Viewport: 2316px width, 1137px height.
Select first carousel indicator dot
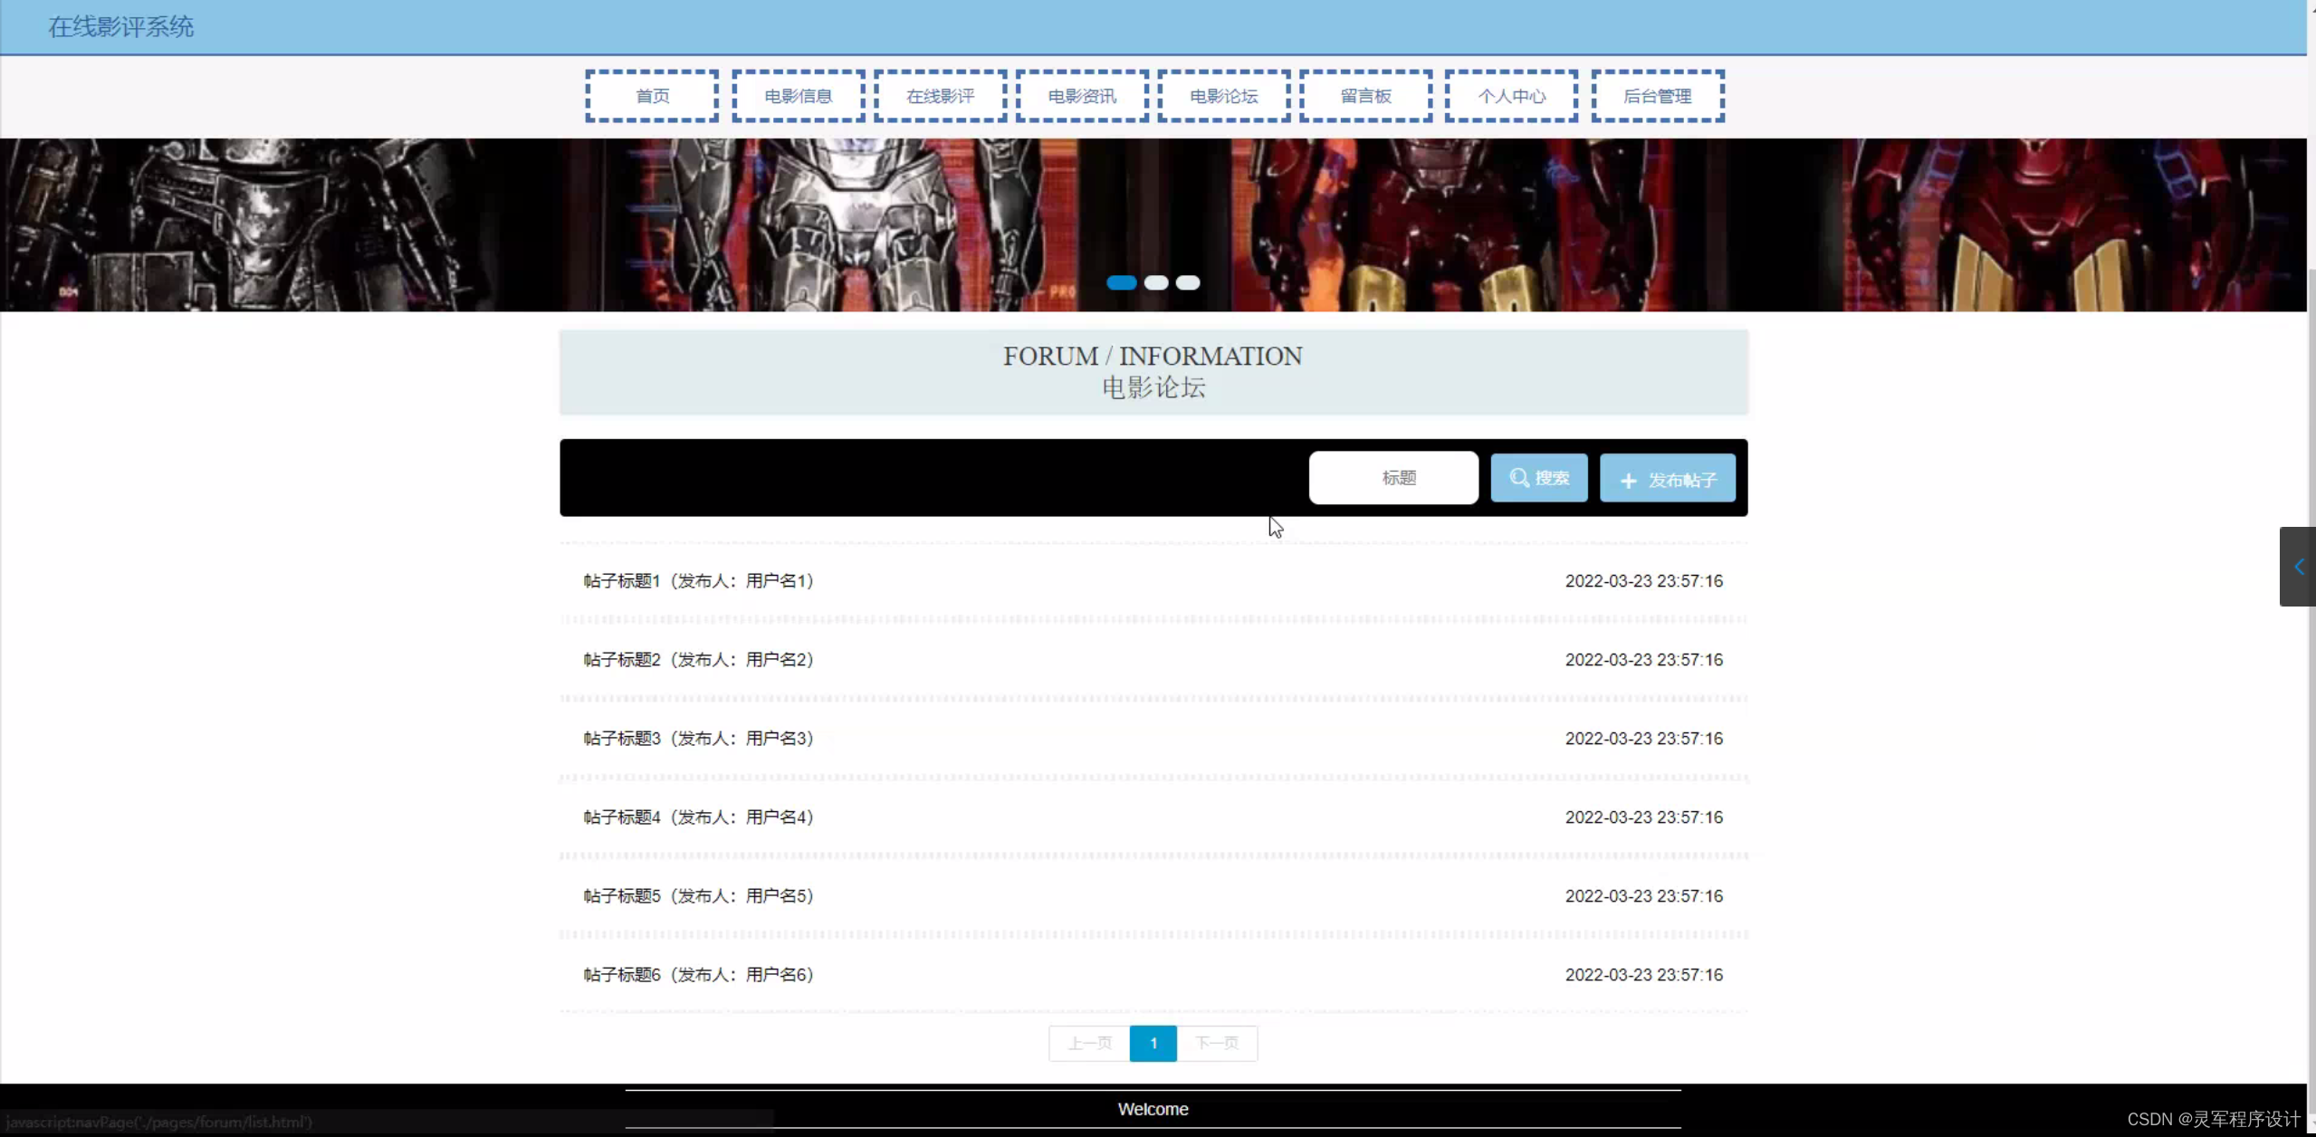click(1121, 283)
